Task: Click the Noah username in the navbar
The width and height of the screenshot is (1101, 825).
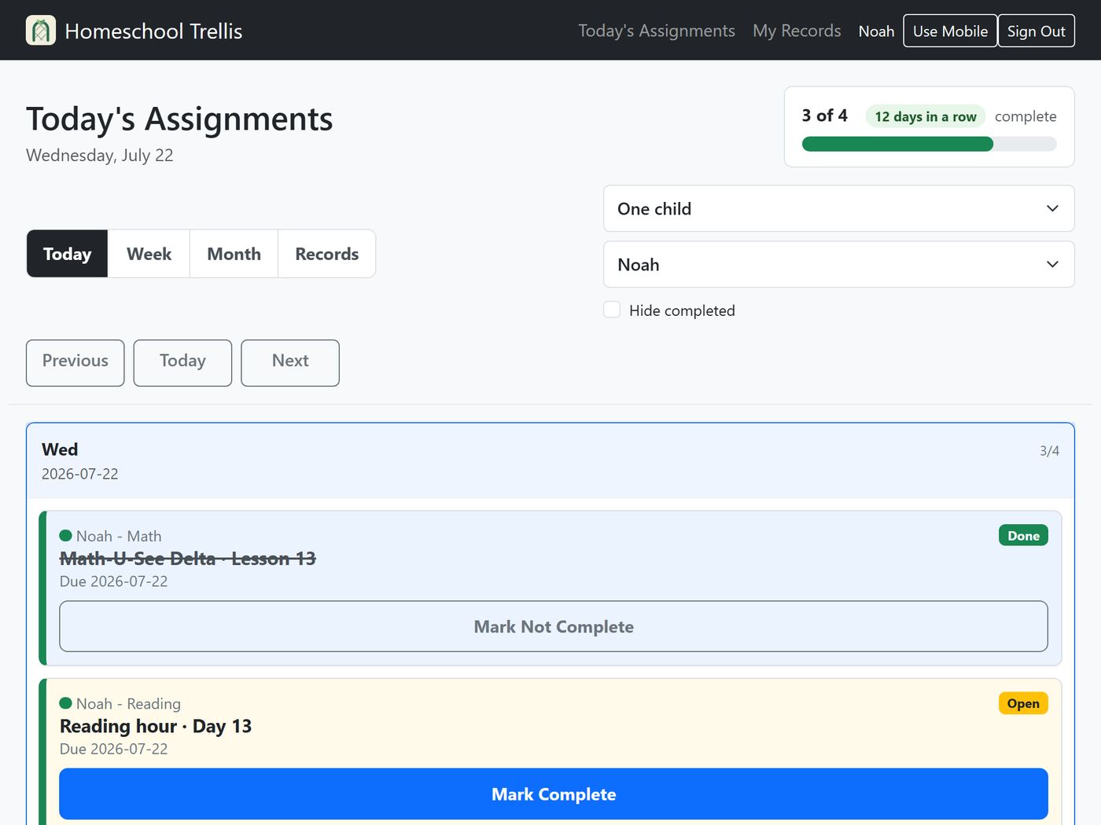Action: click(x=876, y=31)
